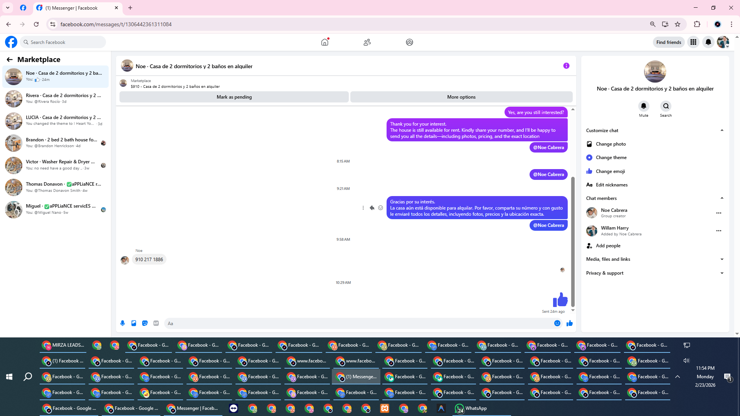Choose the sticker icon in composer
This screenshot has width=740, height=416.
(145, 323)
